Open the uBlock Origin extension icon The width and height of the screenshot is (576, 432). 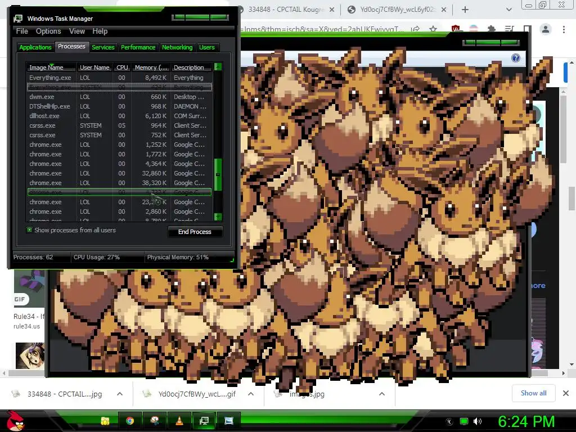pyautogui.click(x=456, y=29)
